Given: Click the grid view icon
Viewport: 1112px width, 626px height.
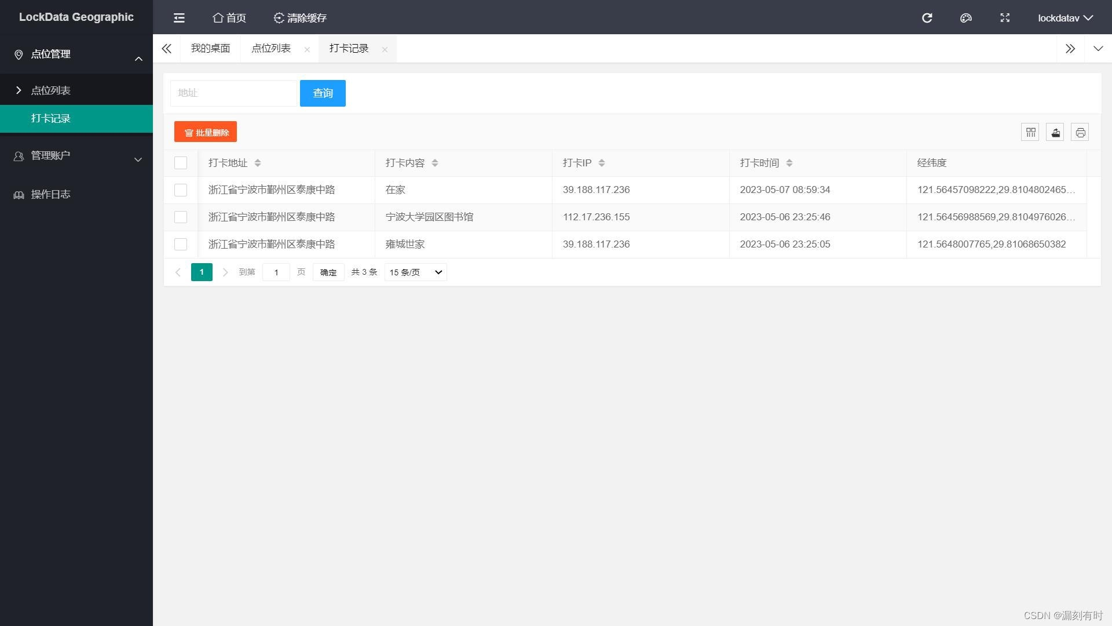Looking at the screenshot, I should tap(1031, 132).
